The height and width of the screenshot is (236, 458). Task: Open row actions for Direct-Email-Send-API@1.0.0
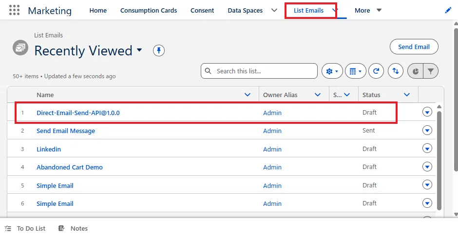point(427,112)
